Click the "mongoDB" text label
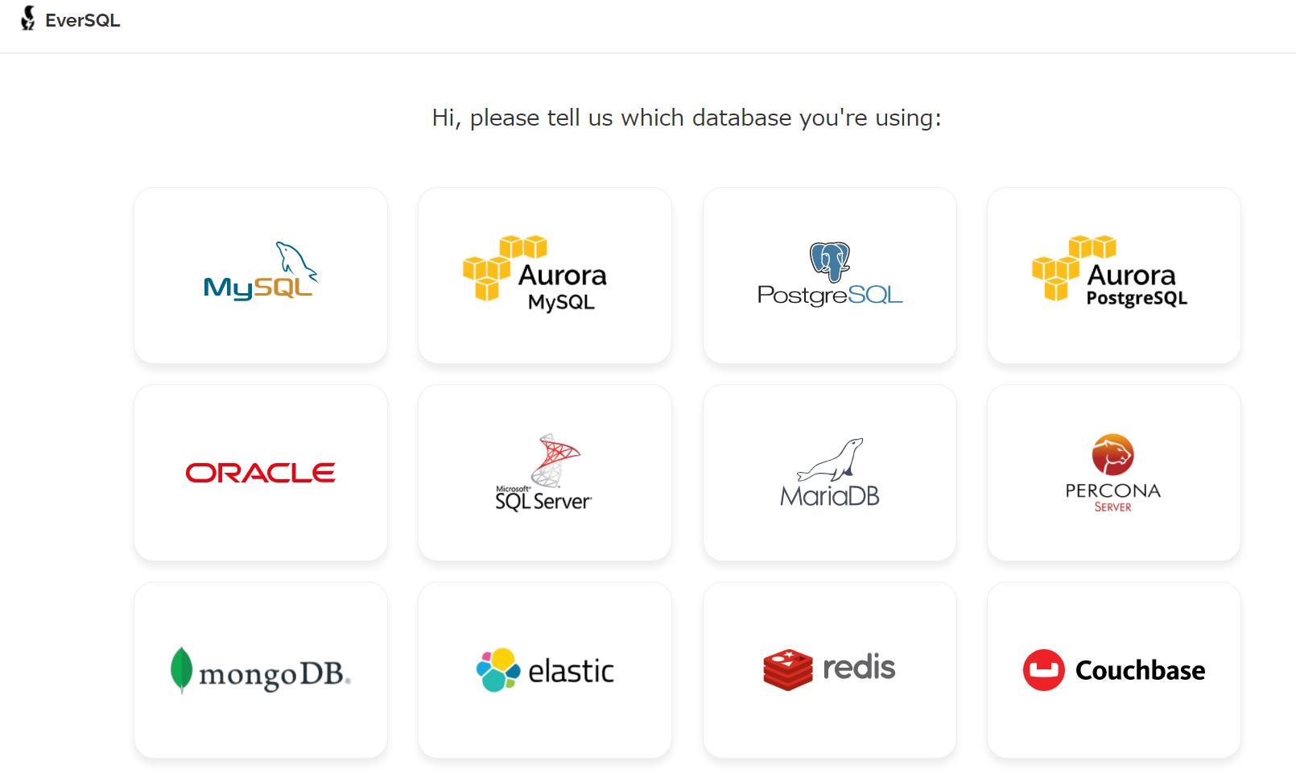Viewport: 1296px width, 774px height. coord(272,674)
